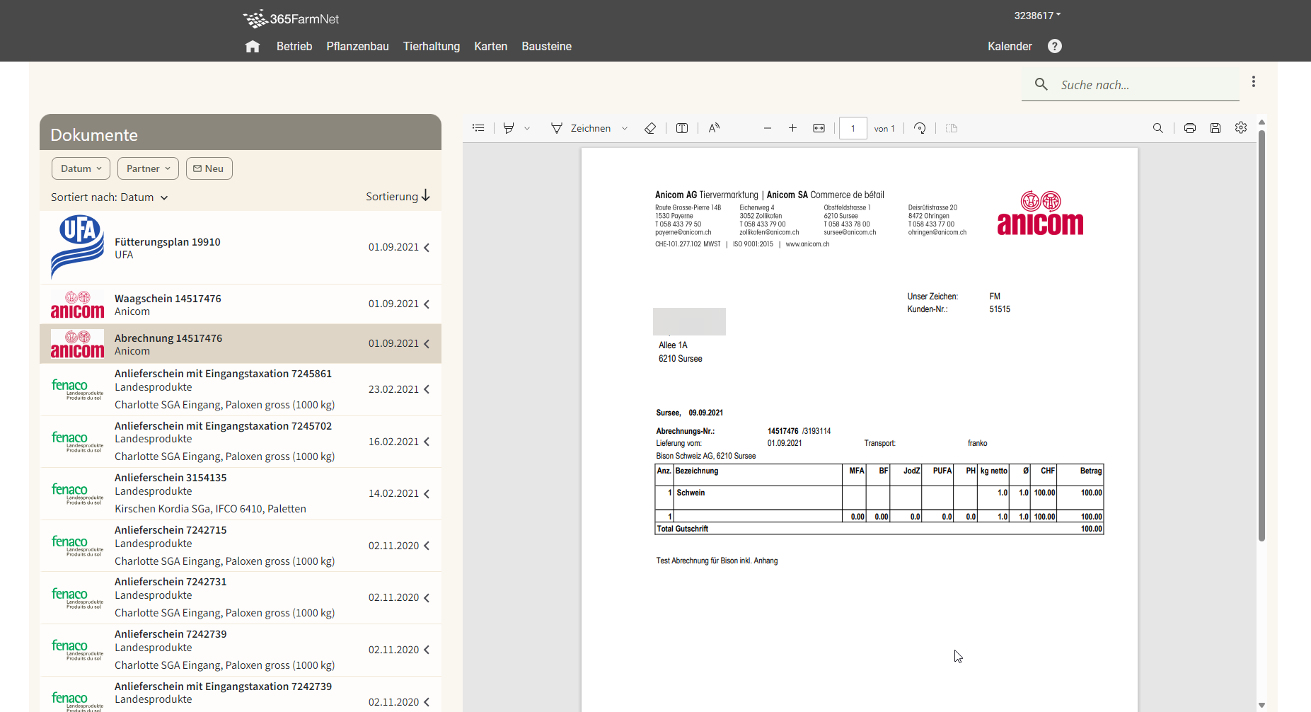Open the Pflanzenbau menu

[357, 47]
